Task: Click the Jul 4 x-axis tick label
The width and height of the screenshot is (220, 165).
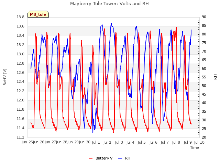Action: click(x=130, y=142)
